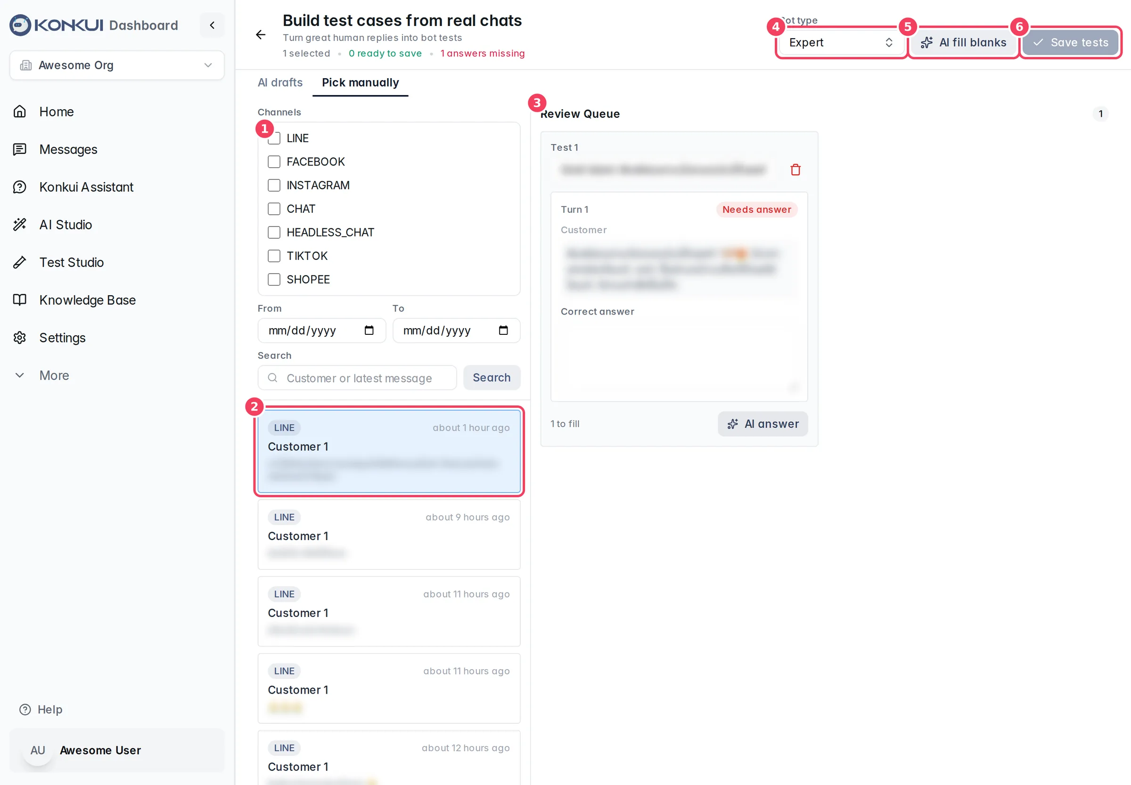Open Messages in the sidebar
This screenshot has width=1131, height=785.
(68, 150)
